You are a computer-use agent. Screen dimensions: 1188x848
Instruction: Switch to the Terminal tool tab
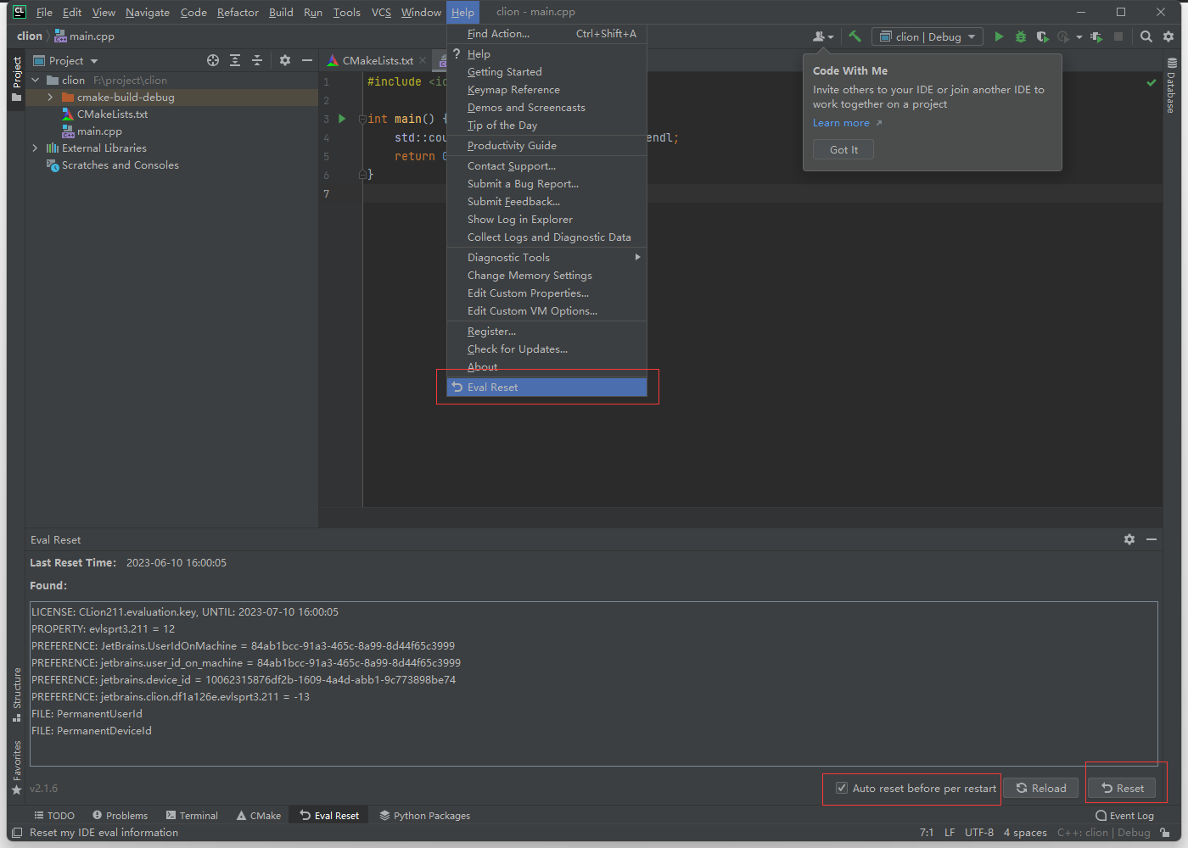pos(193,816)
